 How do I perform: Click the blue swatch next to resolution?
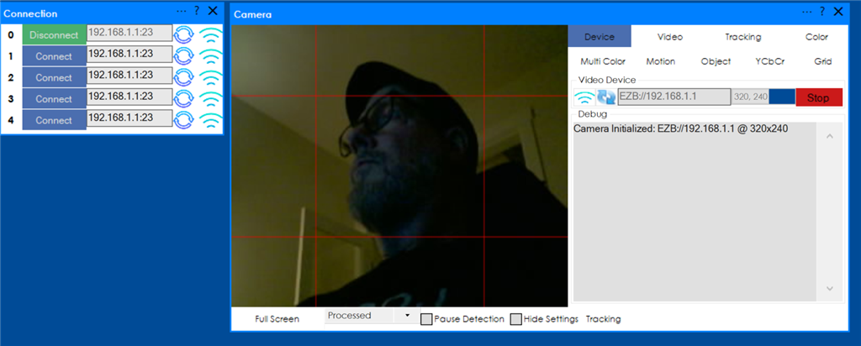pos(781,97)
